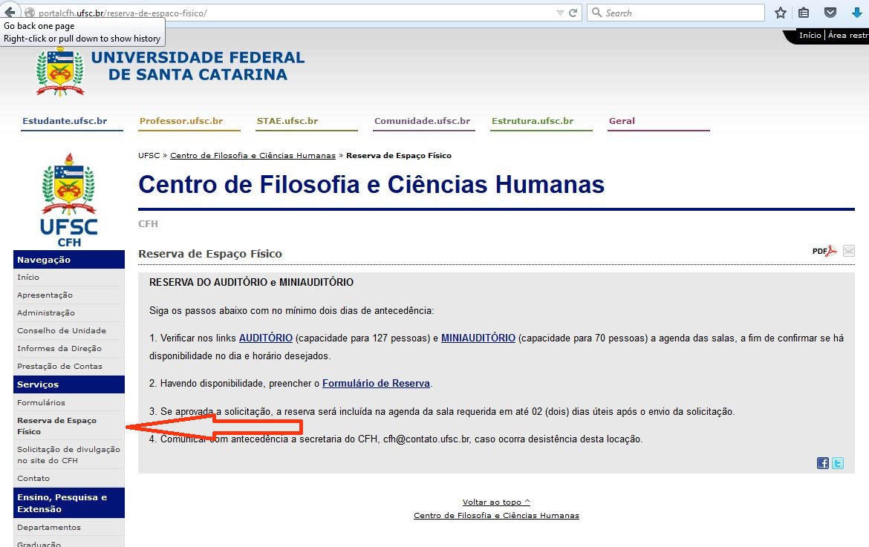Click the browser back arrow button
This screenshot has width=869, height=547.
click(10, 12)
